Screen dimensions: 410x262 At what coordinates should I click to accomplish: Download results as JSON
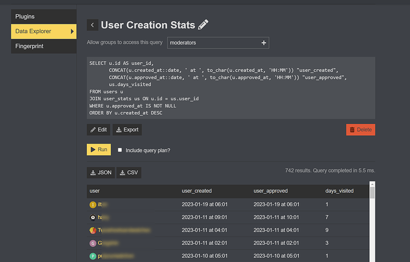100,172
